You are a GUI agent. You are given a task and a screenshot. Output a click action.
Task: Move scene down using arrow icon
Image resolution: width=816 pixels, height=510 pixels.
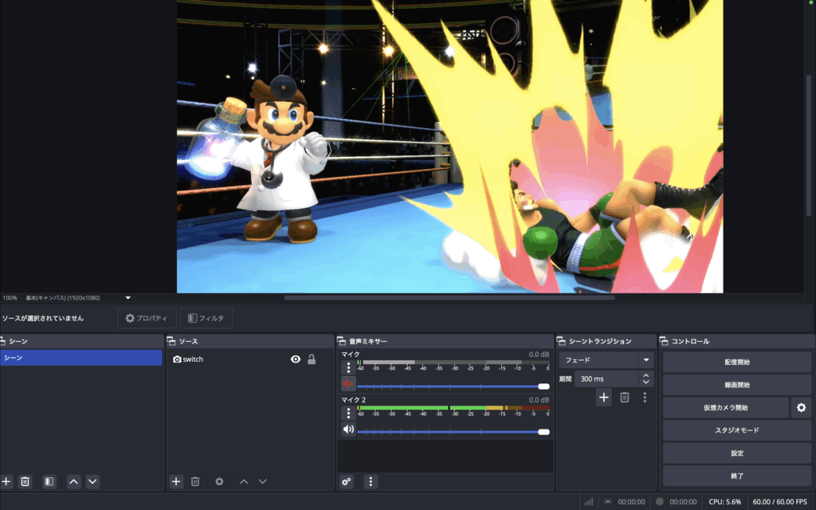(x=92, y=481)
